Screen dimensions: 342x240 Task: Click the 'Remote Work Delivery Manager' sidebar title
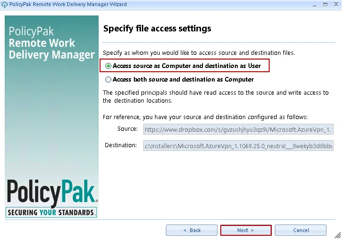point(52,43)
